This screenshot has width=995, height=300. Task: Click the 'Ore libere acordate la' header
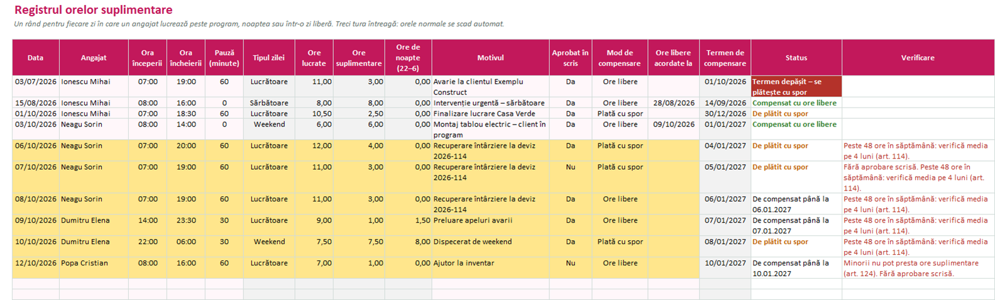[674, 58]
